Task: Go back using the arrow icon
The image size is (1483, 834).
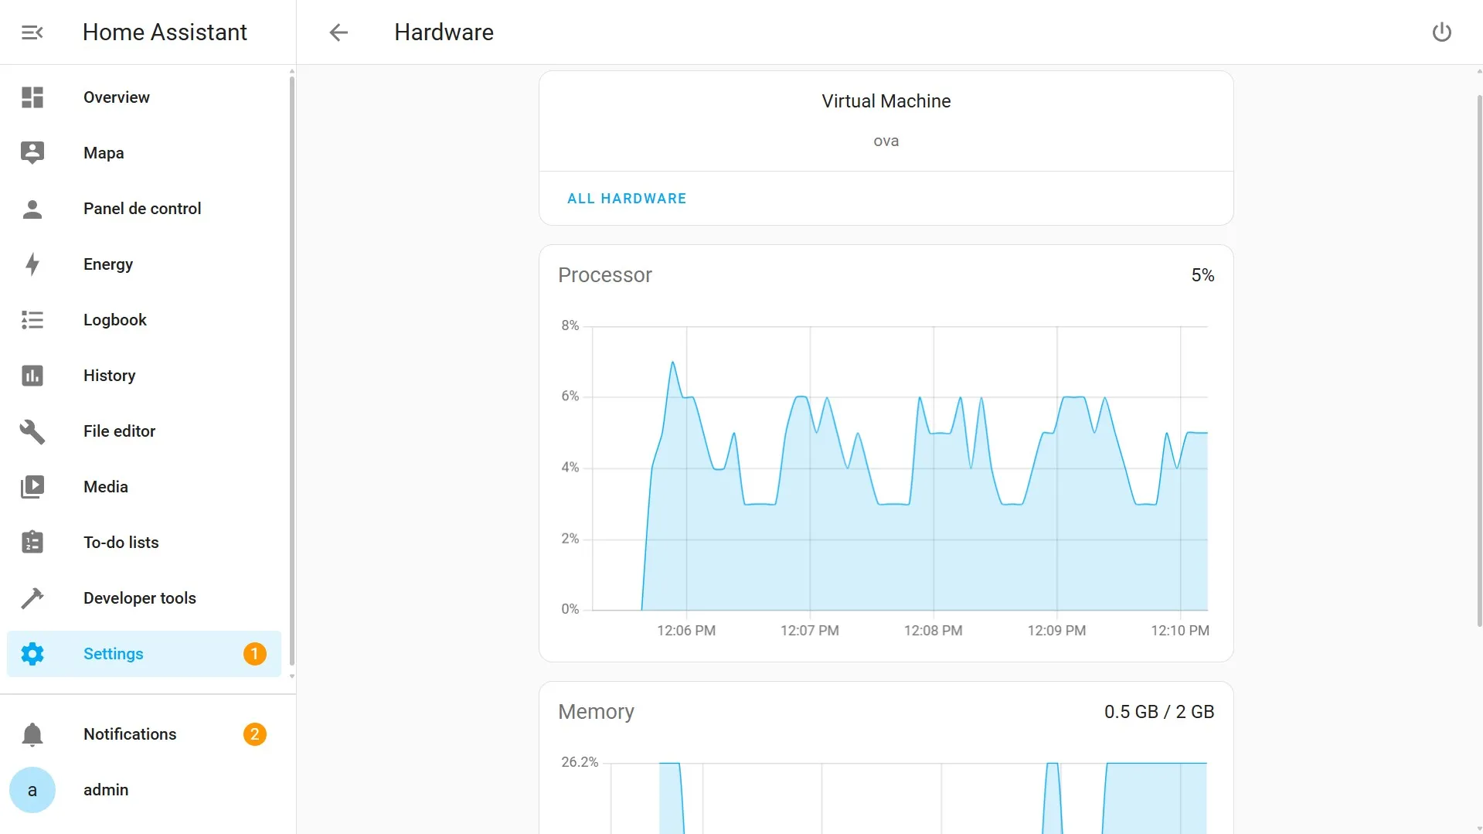Action: 338,32
